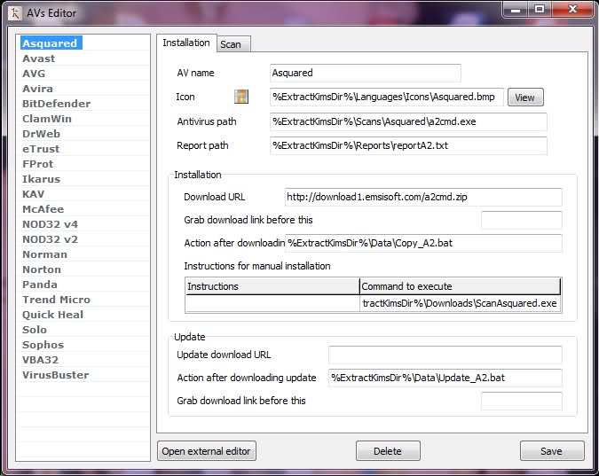Select Asquared in the AV list

click(50, 43)
